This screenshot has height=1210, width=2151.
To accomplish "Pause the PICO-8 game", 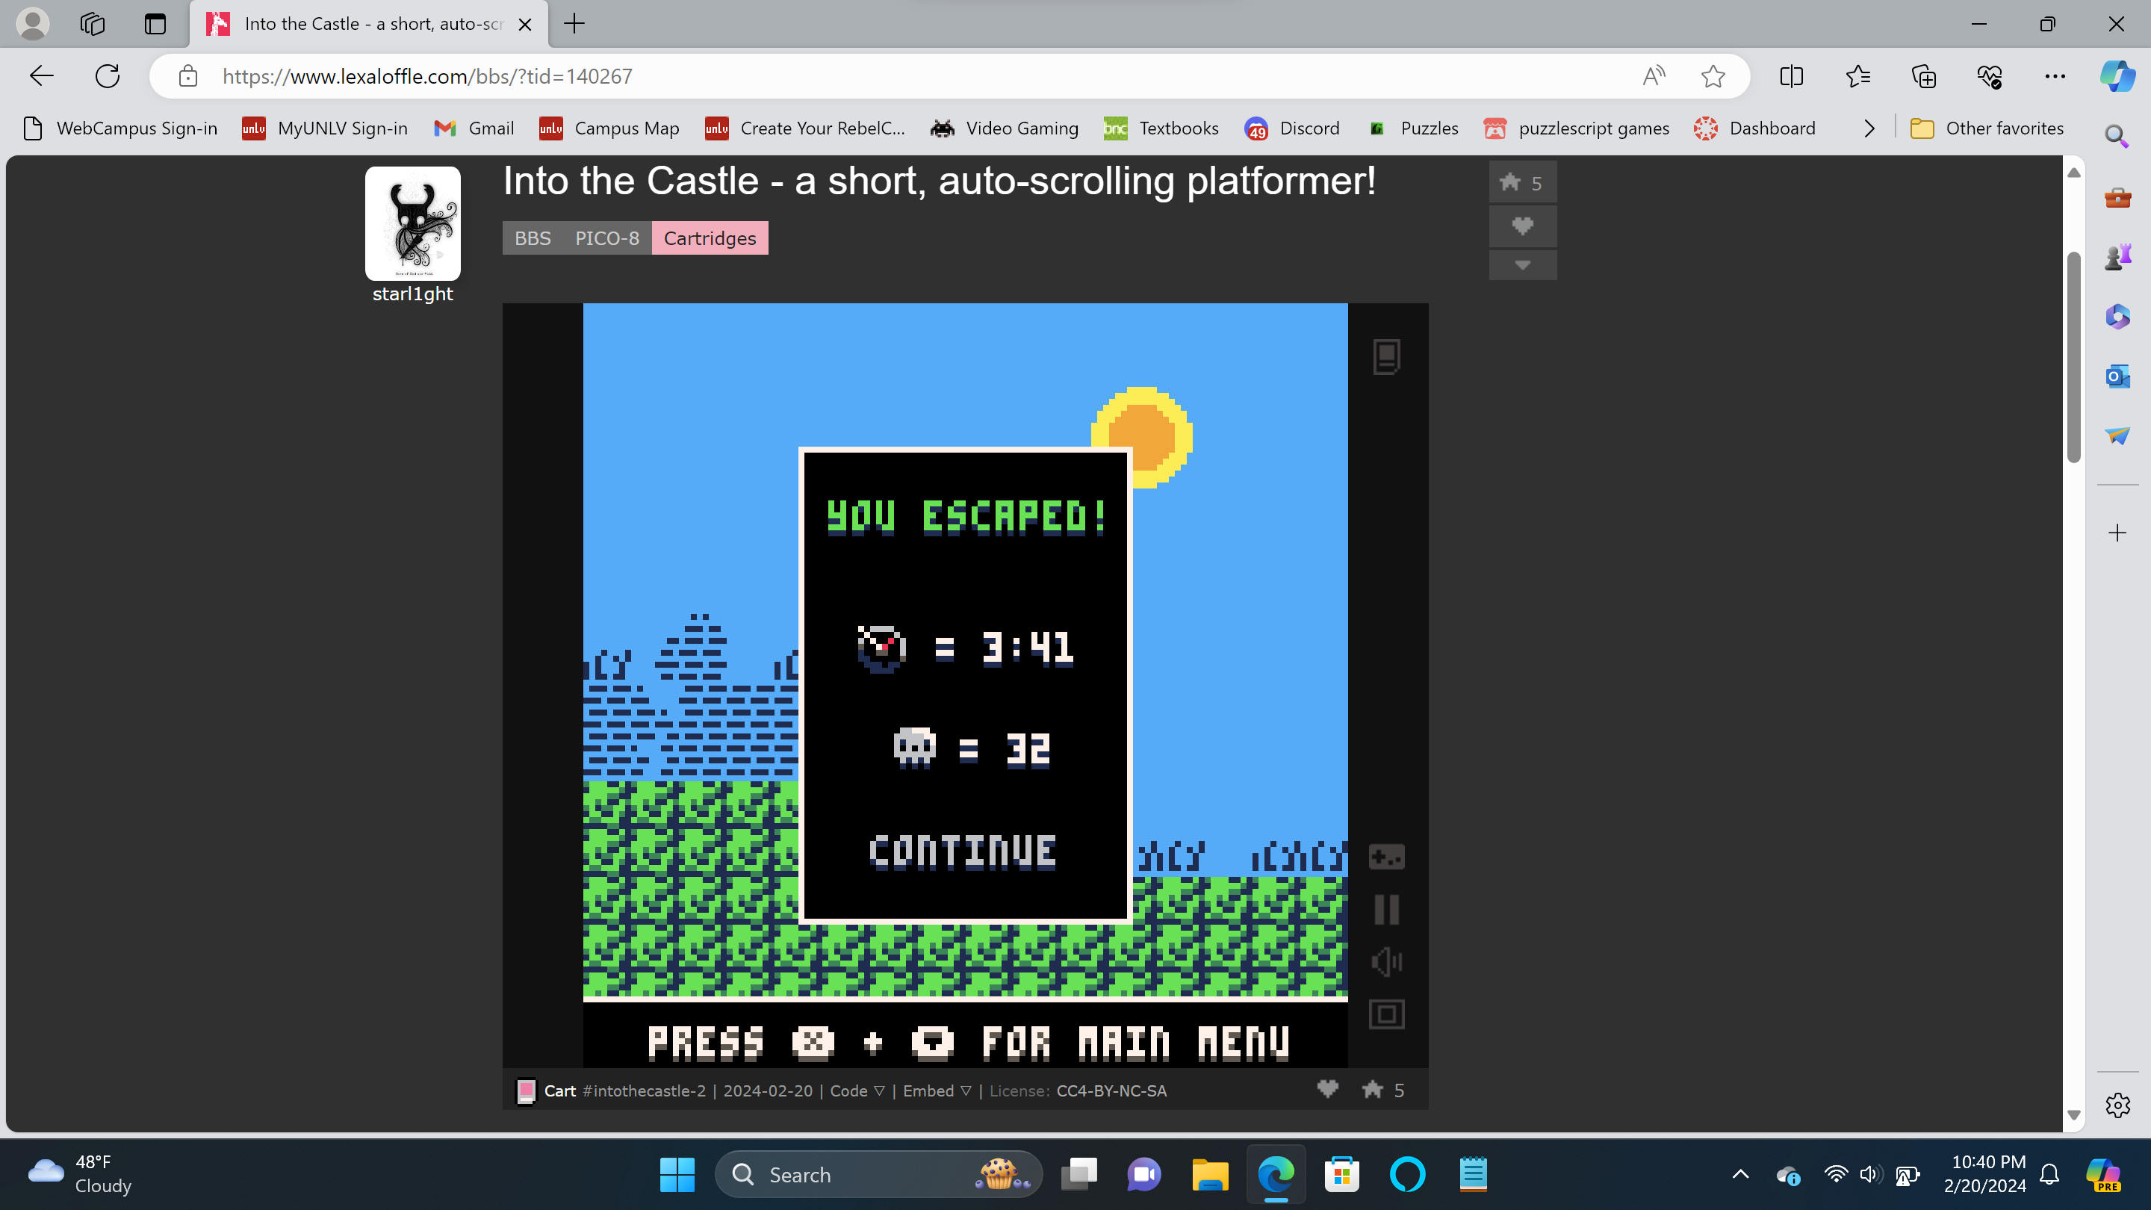I will point(1386,910).
